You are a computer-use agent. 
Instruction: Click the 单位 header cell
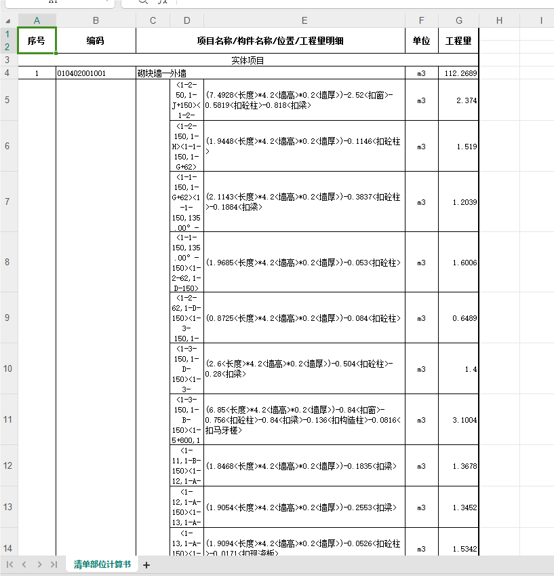coord(422,41)
